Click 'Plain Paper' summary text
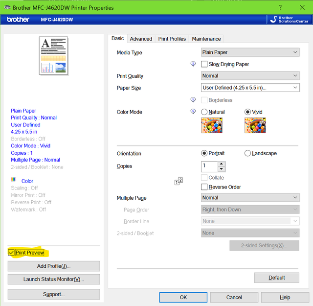The image size is (313, 306). 23,111
